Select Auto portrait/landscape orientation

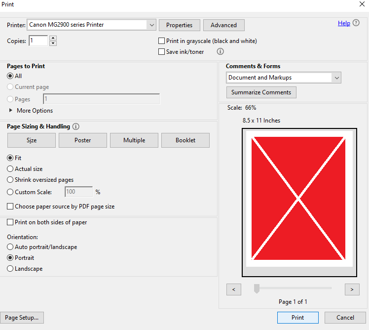click(10, 247)
